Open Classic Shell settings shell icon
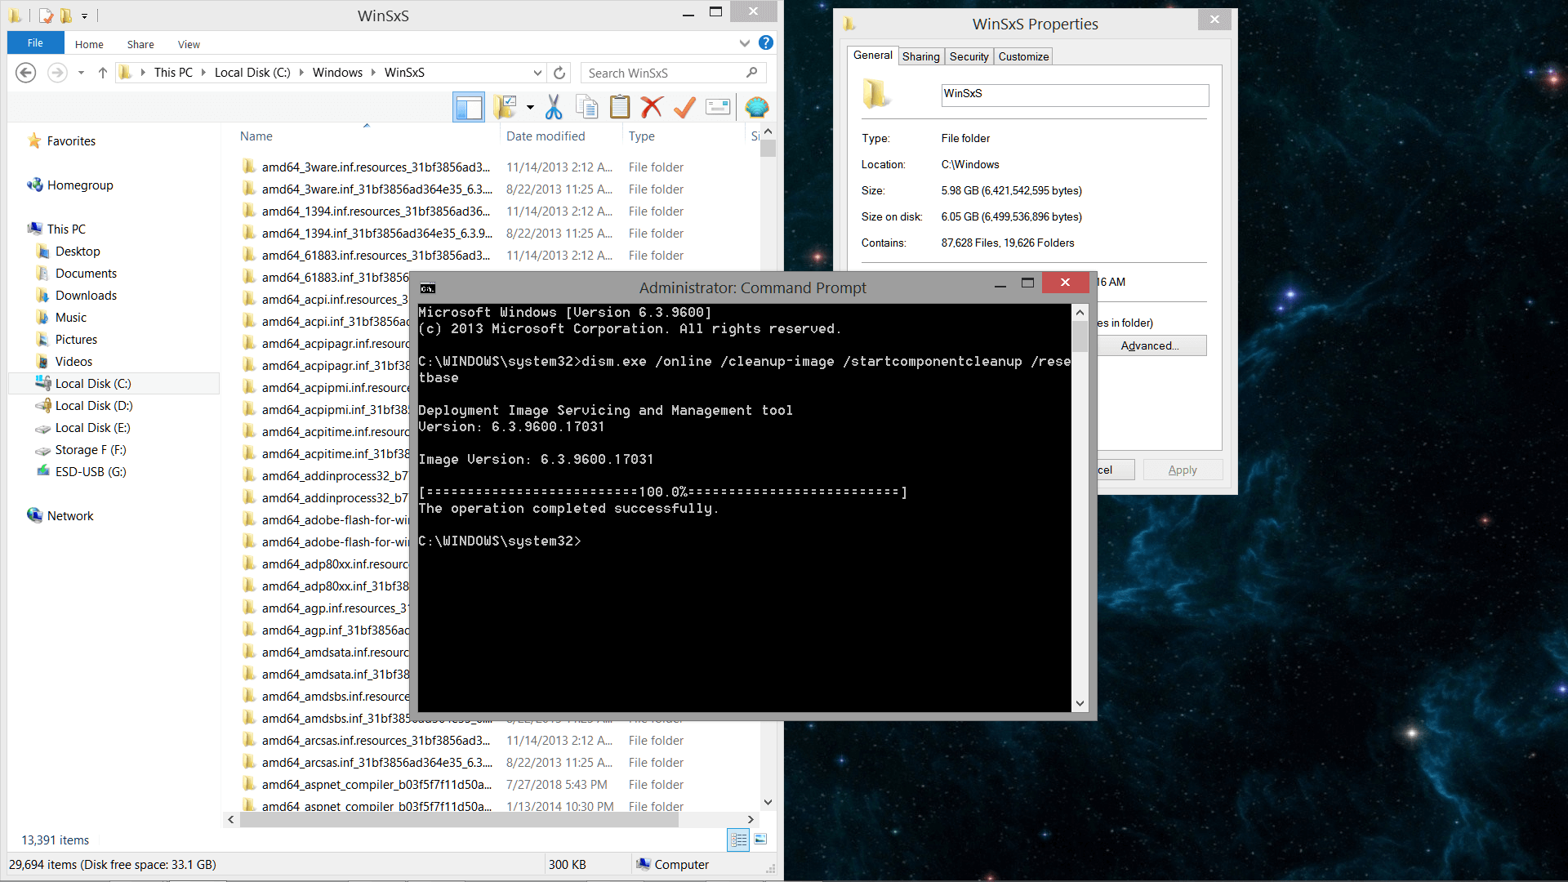The image size is (1568, 882). coord(757,107)
